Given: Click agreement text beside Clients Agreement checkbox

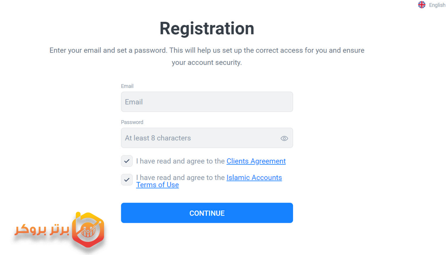Looking at the screenshot, I should pyautogui.click(x=180, y=161).
